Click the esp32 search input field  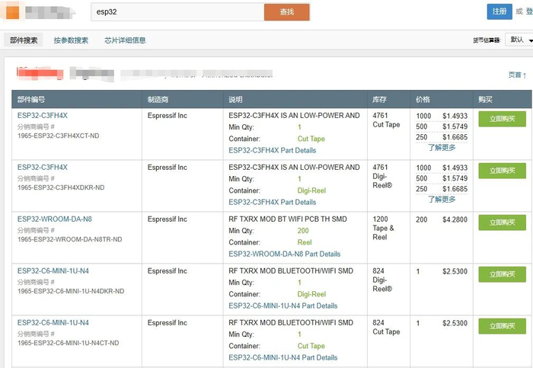[x=177, y=12]
